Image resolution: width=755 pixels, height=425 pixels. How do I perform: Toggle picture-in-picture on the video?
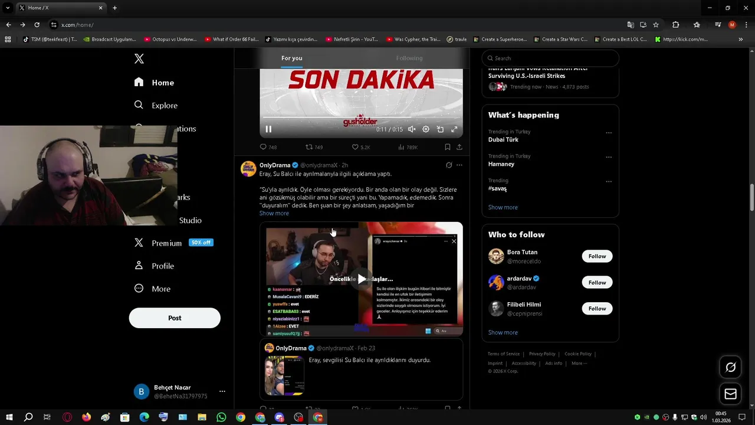(440, 129)
